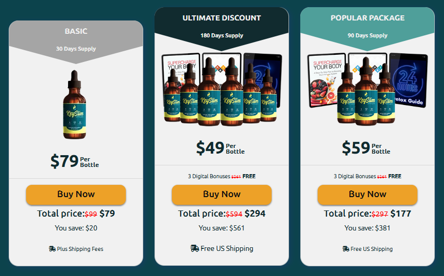
Task: Click 3 Digital Bonuses FREE in Popular Package
Action: 368,176
